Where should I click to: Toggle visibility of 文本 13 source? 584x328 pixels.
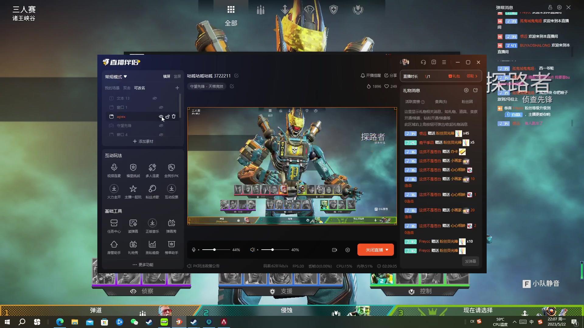(155, 98)
